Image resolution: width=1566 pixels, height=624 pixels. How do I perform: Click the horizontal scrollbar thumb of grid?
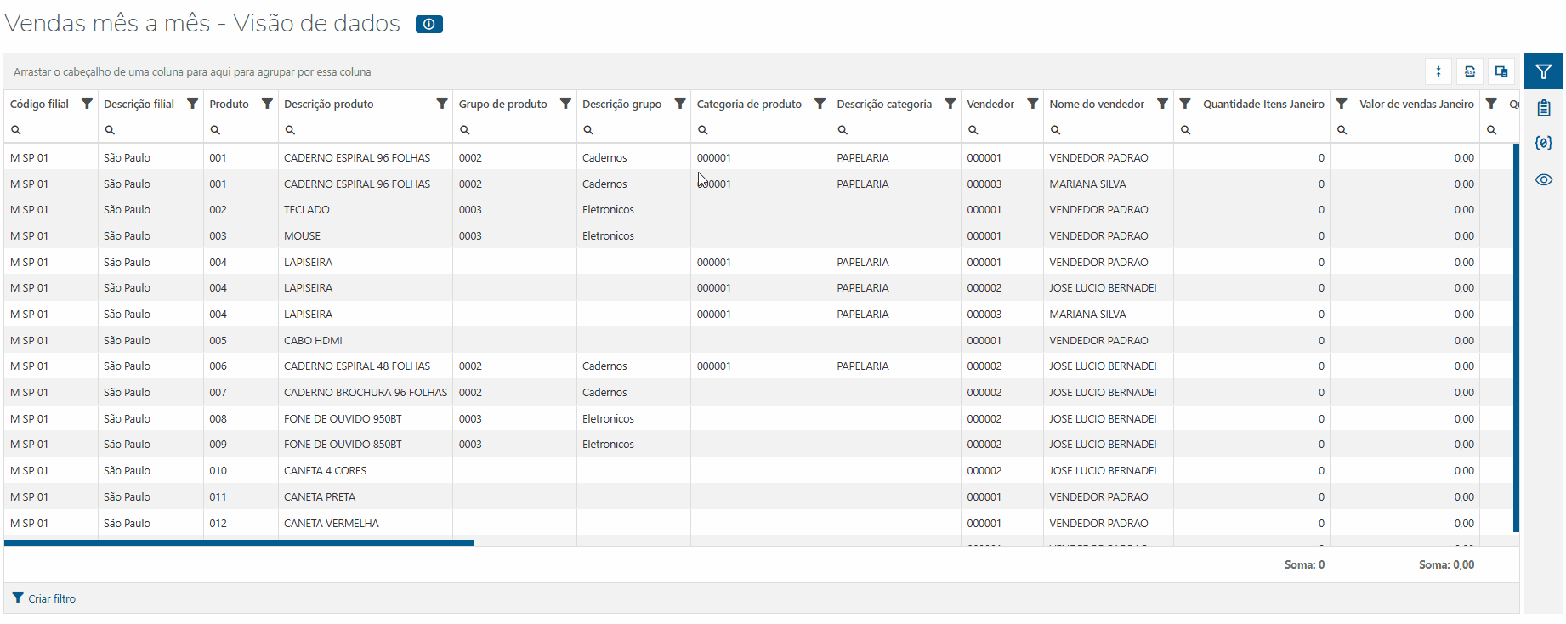[x=238, y=542]
